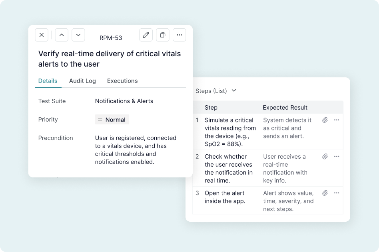Click the Precondition field label
The image size is (379, 252).
(x=56, y=138)
